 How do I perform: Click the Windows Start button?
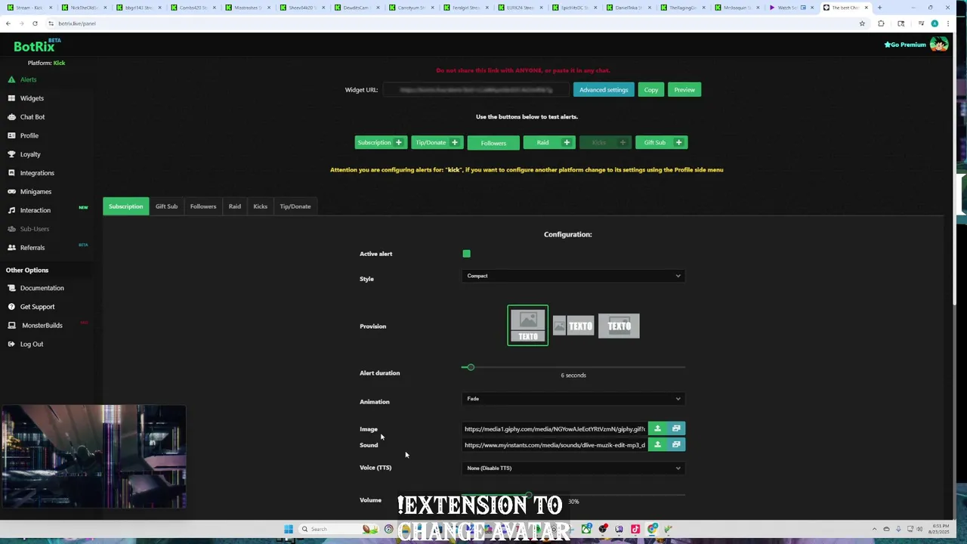289,529
